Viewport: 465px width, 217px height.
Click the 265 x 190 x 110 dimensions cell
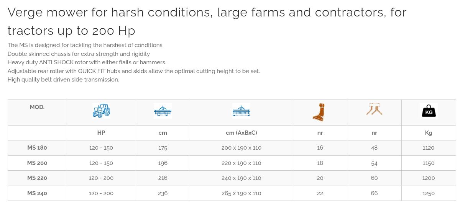click(x=241, y=193)
